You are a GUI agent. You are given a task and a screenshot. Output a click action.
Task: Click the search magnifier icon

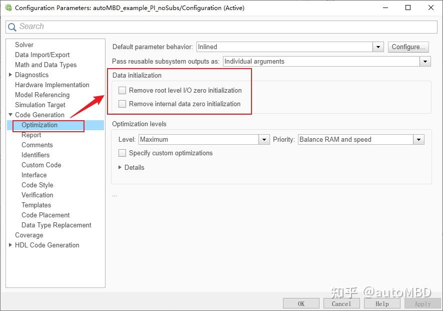12,27
